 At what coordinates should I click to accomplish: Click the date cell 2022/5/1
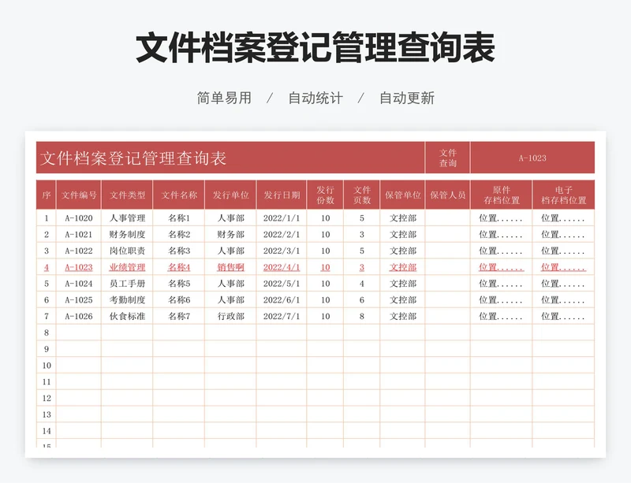click(x=282, y=284)
